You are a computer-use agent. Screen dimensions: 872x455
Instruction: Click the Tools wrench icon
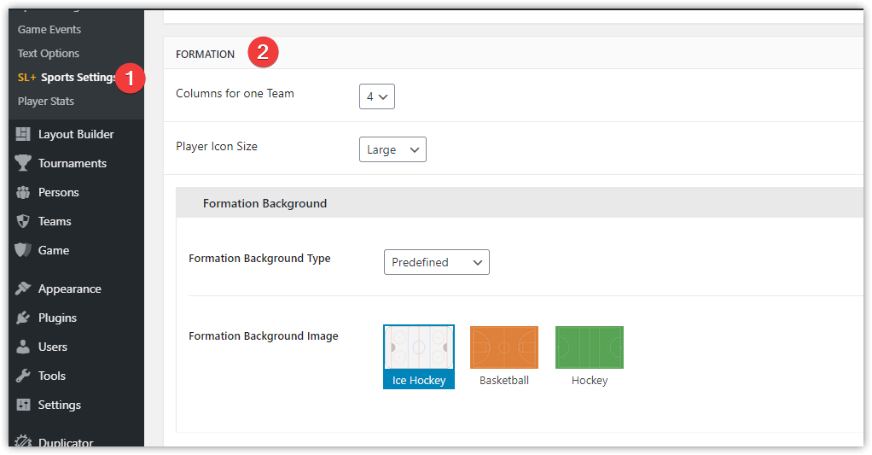(23, 376)
